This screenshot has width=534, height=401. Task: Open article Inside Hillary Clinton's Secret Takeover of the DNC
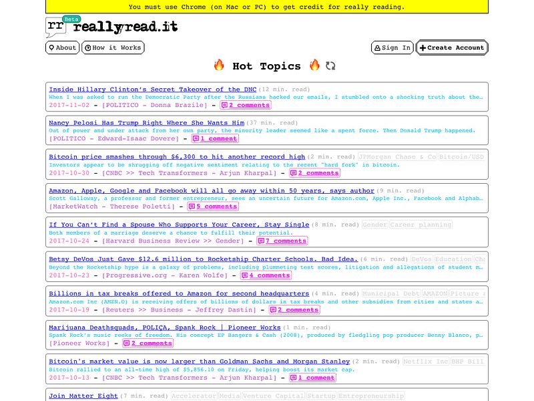(153, 90)
